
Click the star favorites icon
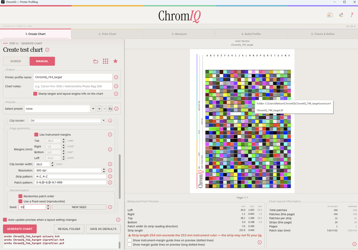point(115,61)
